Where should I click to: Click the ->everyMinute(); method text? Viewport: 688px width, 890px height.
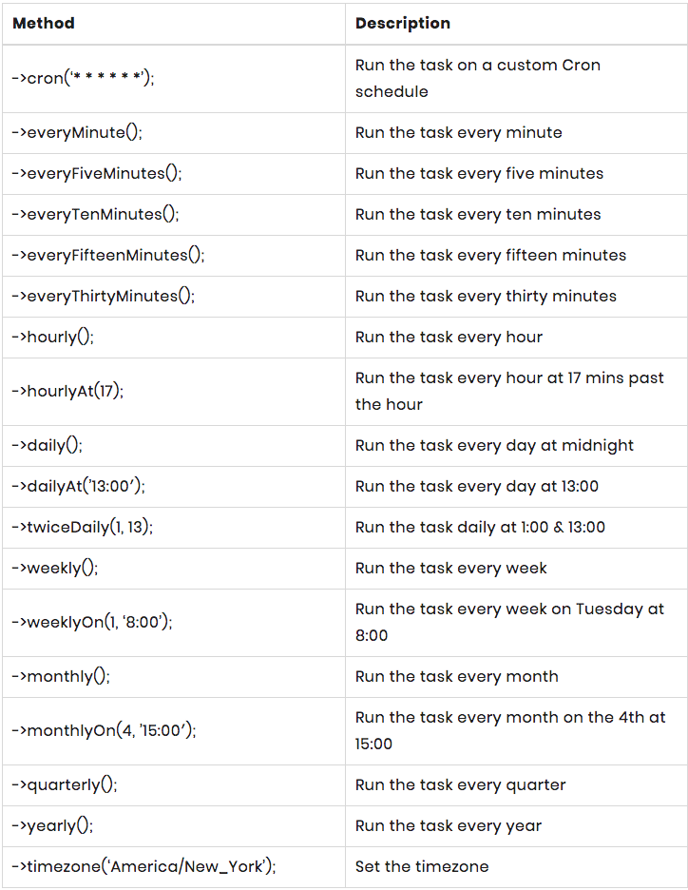[77, 133]
